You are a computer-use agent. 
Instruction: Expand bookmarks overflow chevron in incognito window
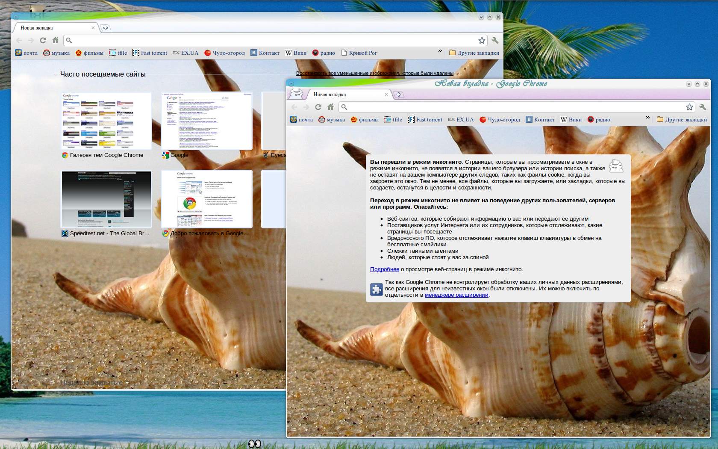coord(647,118)
